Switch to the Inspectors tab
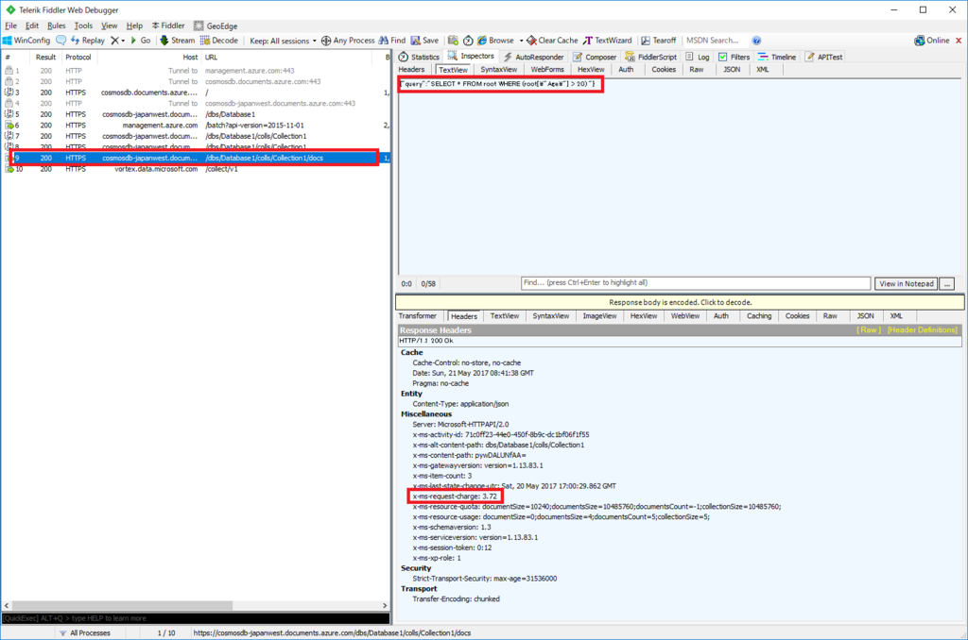 pyautogui.click(x=471, y=56)
